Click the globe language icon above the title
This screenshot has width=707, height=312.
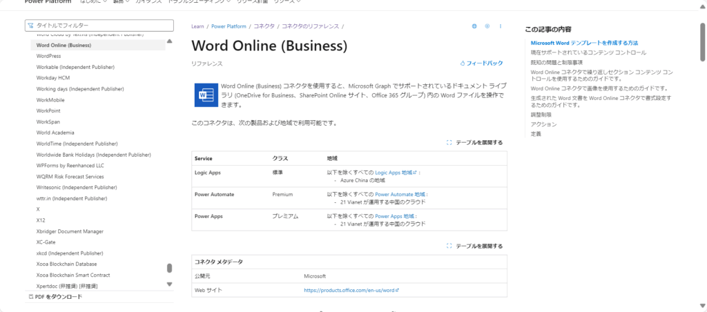(x=474, y=26)
